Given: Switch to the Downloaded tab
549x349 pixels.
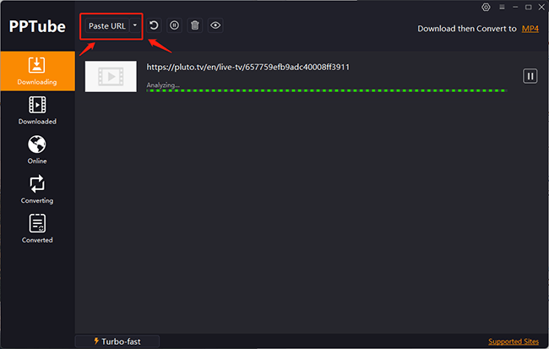Looking at the screenshot, I should [x=37, y=111].
